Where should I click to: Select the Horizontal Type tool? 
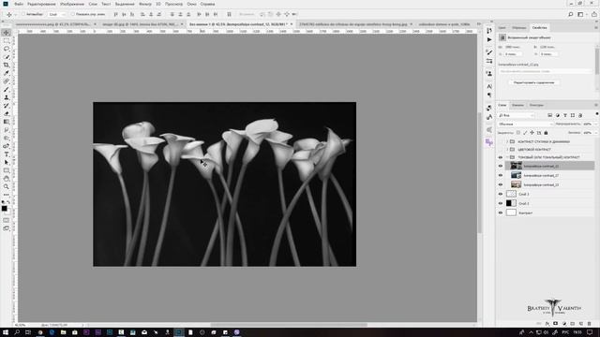click(x=7, y=154)
